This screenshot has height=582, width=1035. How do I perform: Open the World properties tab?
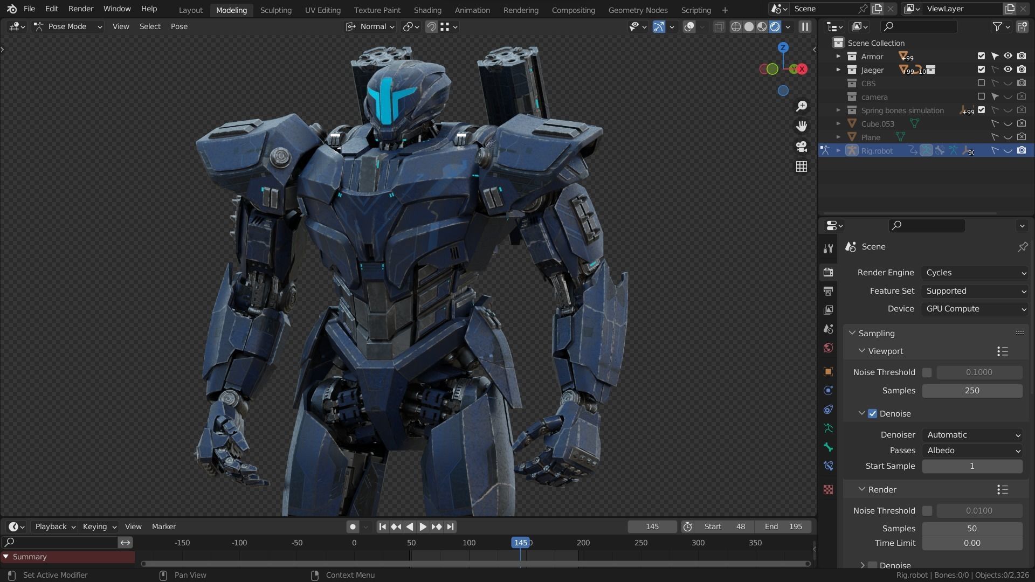click(x=829, y=348)
